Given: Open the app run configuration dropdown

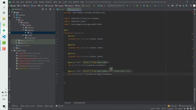Looking at the screenshot, I should tap(101, 6).
